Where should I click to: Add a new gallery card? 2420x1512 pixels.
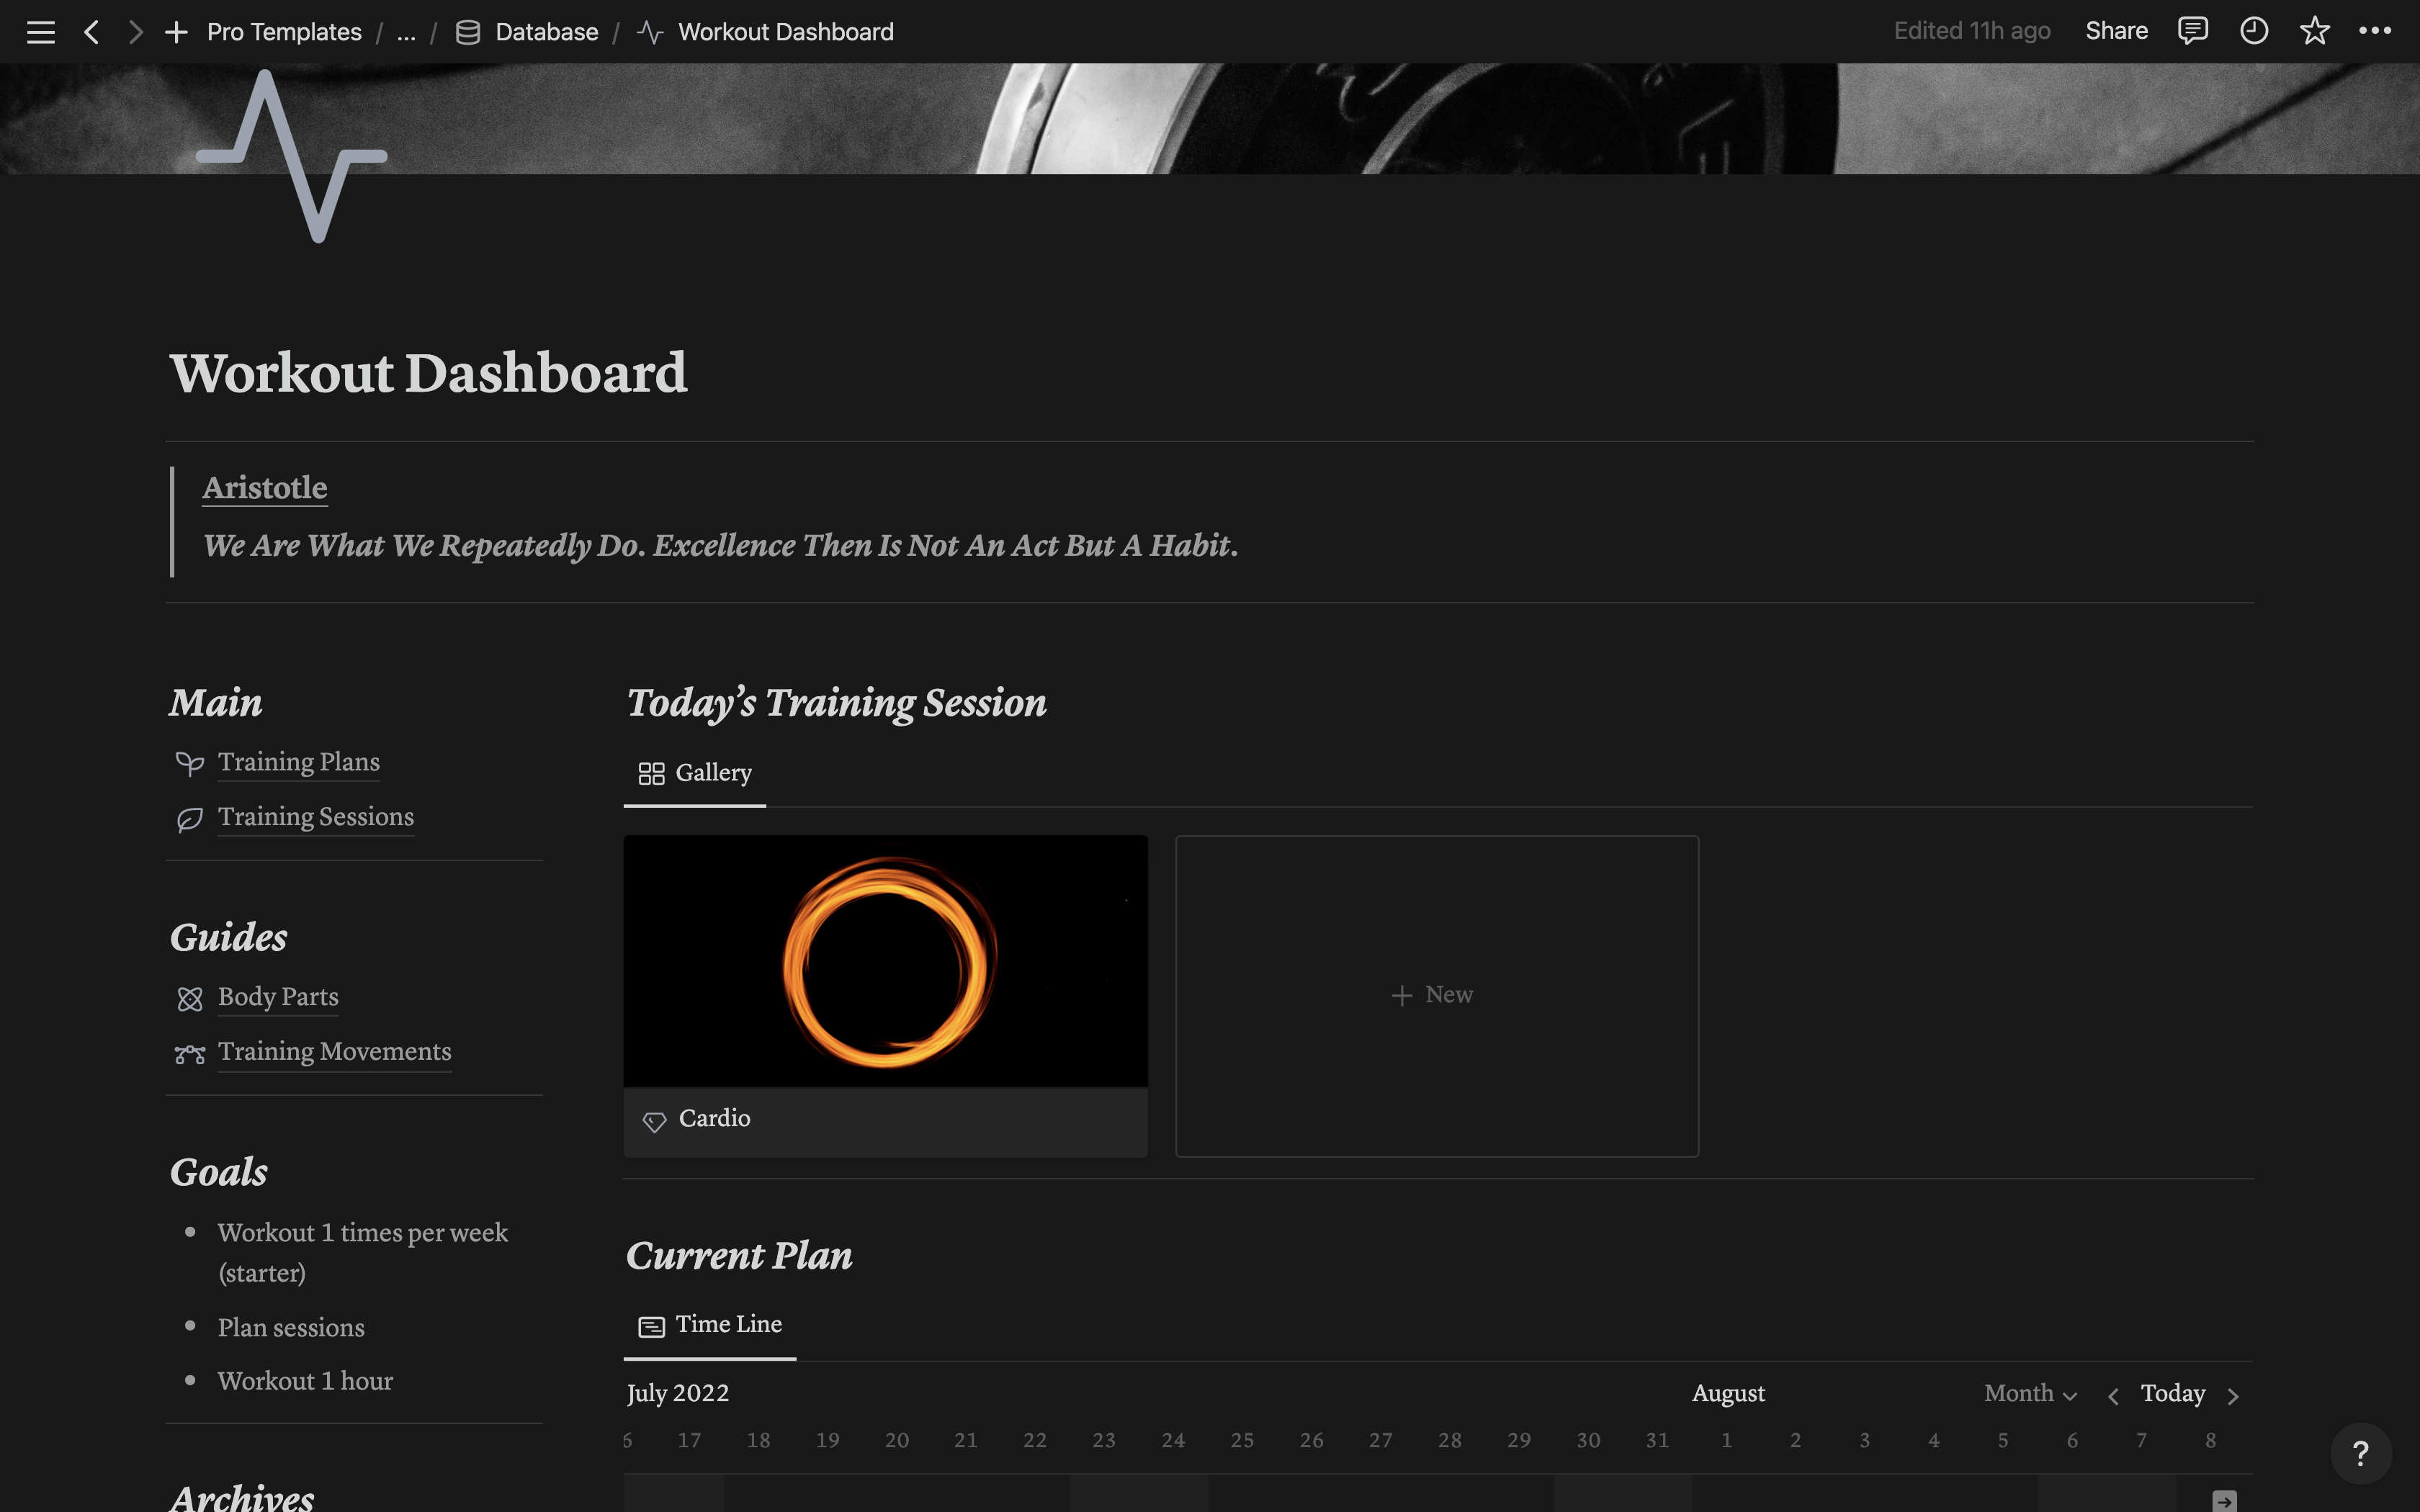click(x=1436, y=995)
